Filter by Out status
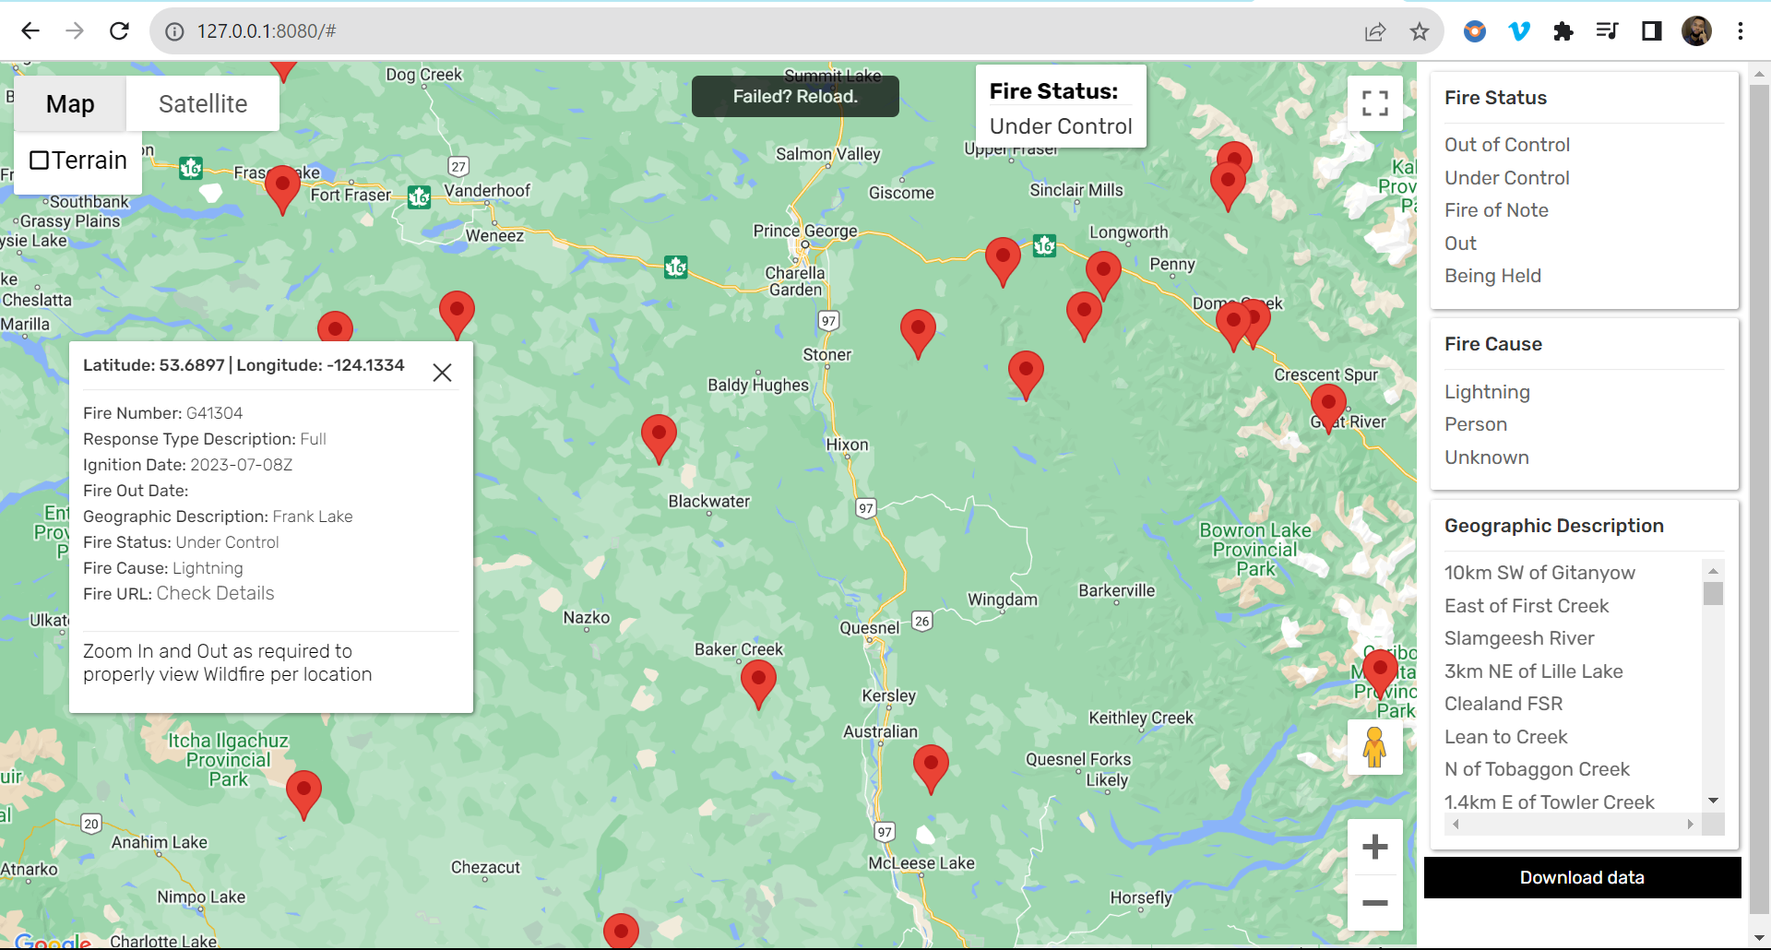The width and height of the screenshot is (1771, 950). (x=1460, y=243)
